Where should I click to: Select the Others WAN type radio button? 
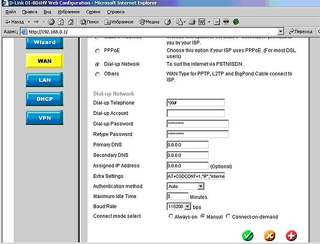tap(98, 74)
